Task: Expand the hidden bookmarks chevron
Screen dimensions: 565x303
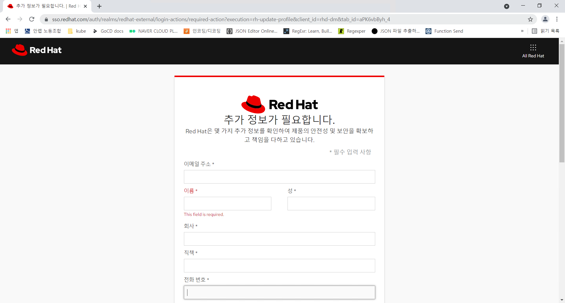Action: [522, 31]
